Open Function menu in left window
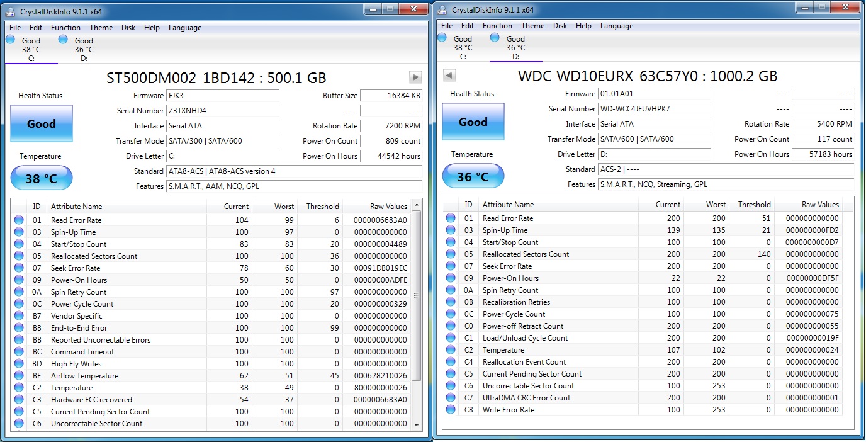Screen dimensions: 866x442 65,28
